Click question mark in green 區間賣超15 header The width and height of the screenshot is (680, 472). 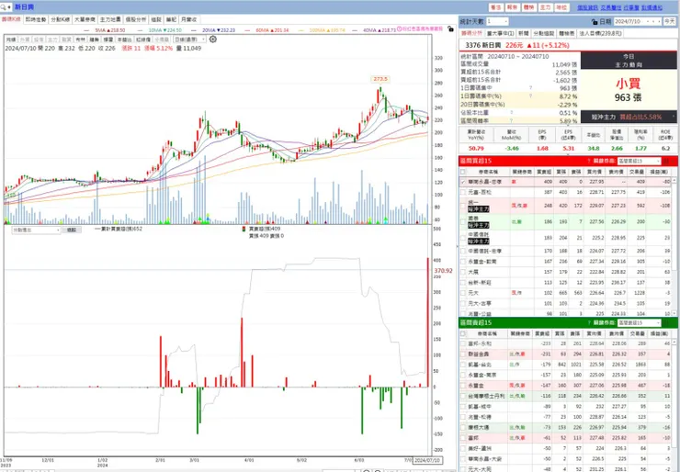tap(589, 323)
